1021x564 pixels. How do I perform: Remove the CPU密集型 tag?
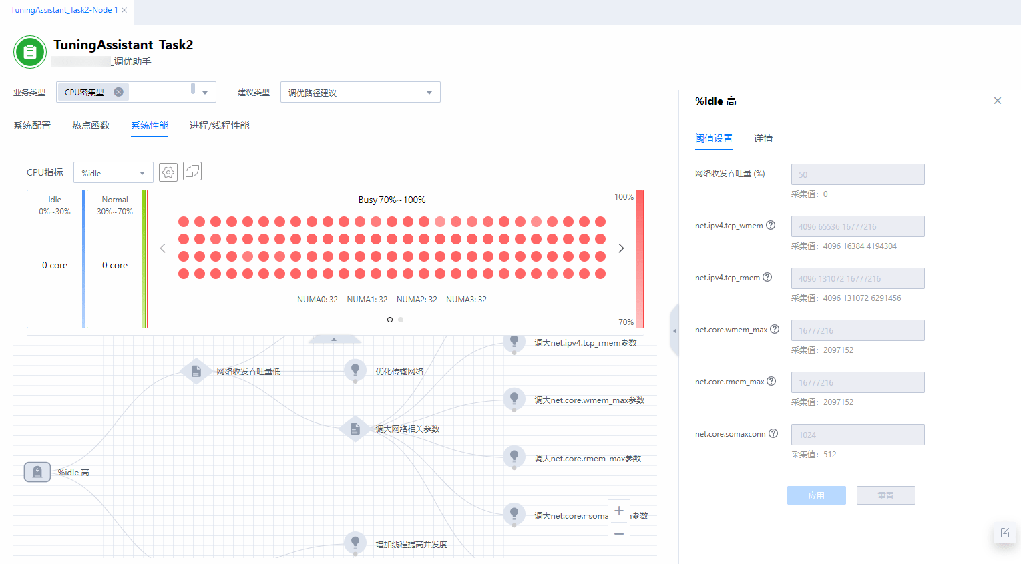tap(118, 92)
